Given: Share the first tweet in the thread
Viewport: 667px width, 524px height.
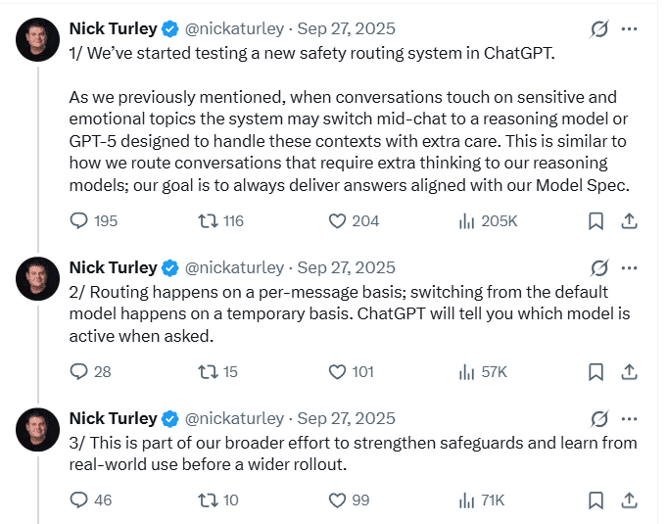Looking at the screenshot, I should coord(629,221).
